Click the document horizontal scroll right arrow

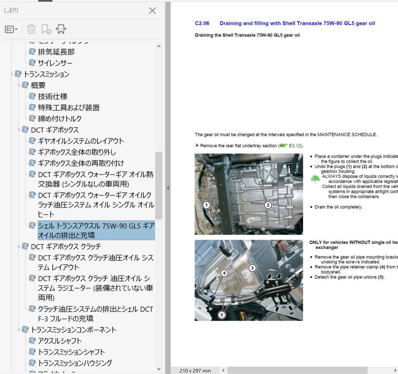(395, 370)
